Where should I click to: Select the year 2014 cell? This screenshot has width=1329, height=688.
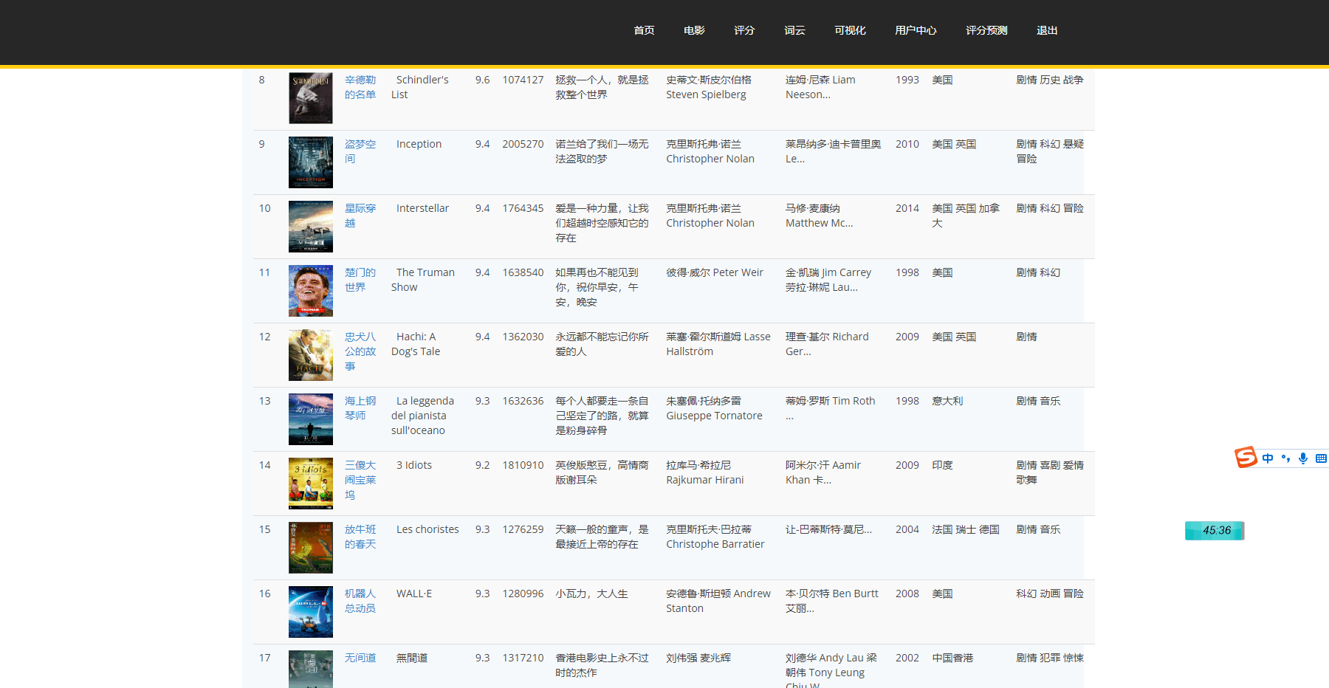point(907,208)
